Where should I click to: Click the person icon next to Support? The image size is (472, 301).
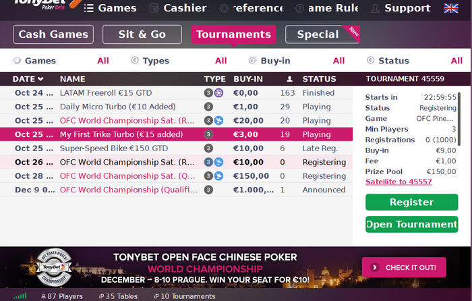click(375, 8)
